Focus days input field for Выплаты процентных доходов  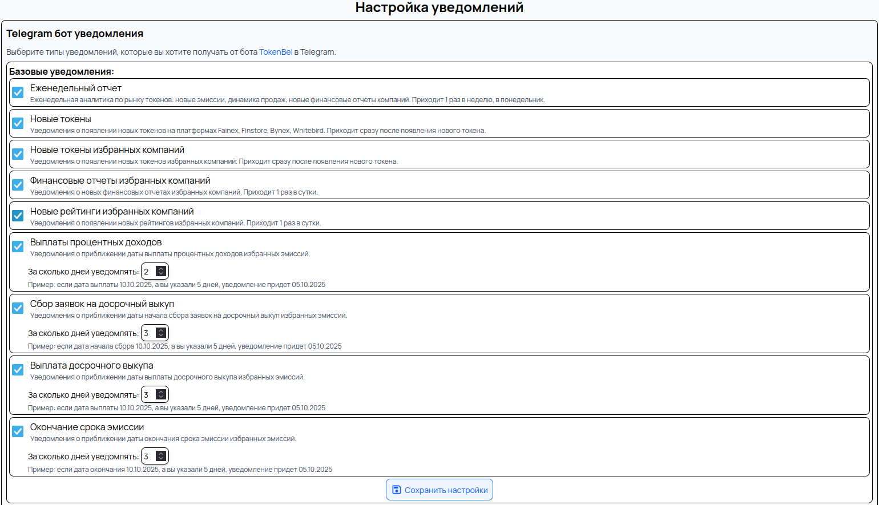coord(148,272)
